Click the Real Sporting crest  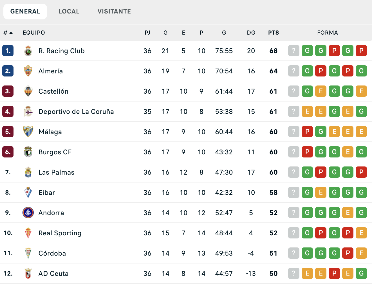pyautogui.click(x=28, y=233)
